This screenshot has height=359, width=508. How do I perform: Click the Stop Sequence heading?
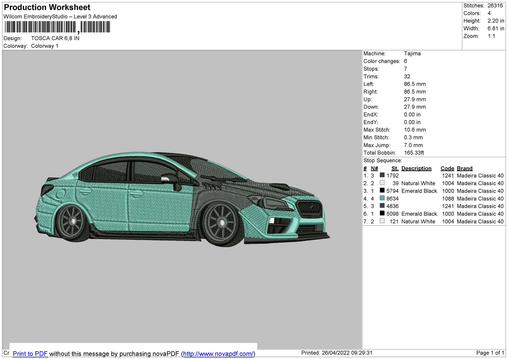tap(382, 160)
